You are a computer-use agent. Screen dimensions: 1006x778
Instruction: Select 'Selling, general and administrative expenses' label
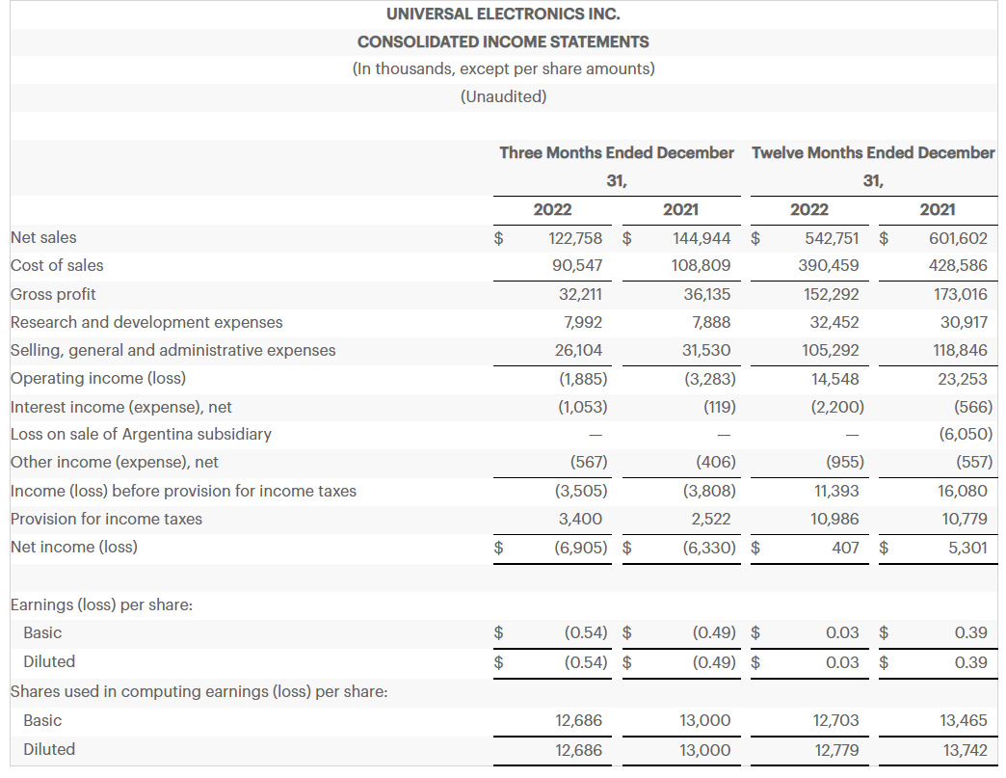pos(173,350)
